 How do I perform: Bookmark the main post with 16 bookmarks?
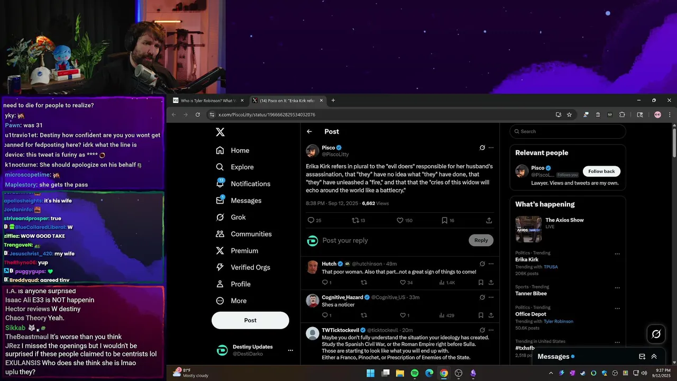444,220
